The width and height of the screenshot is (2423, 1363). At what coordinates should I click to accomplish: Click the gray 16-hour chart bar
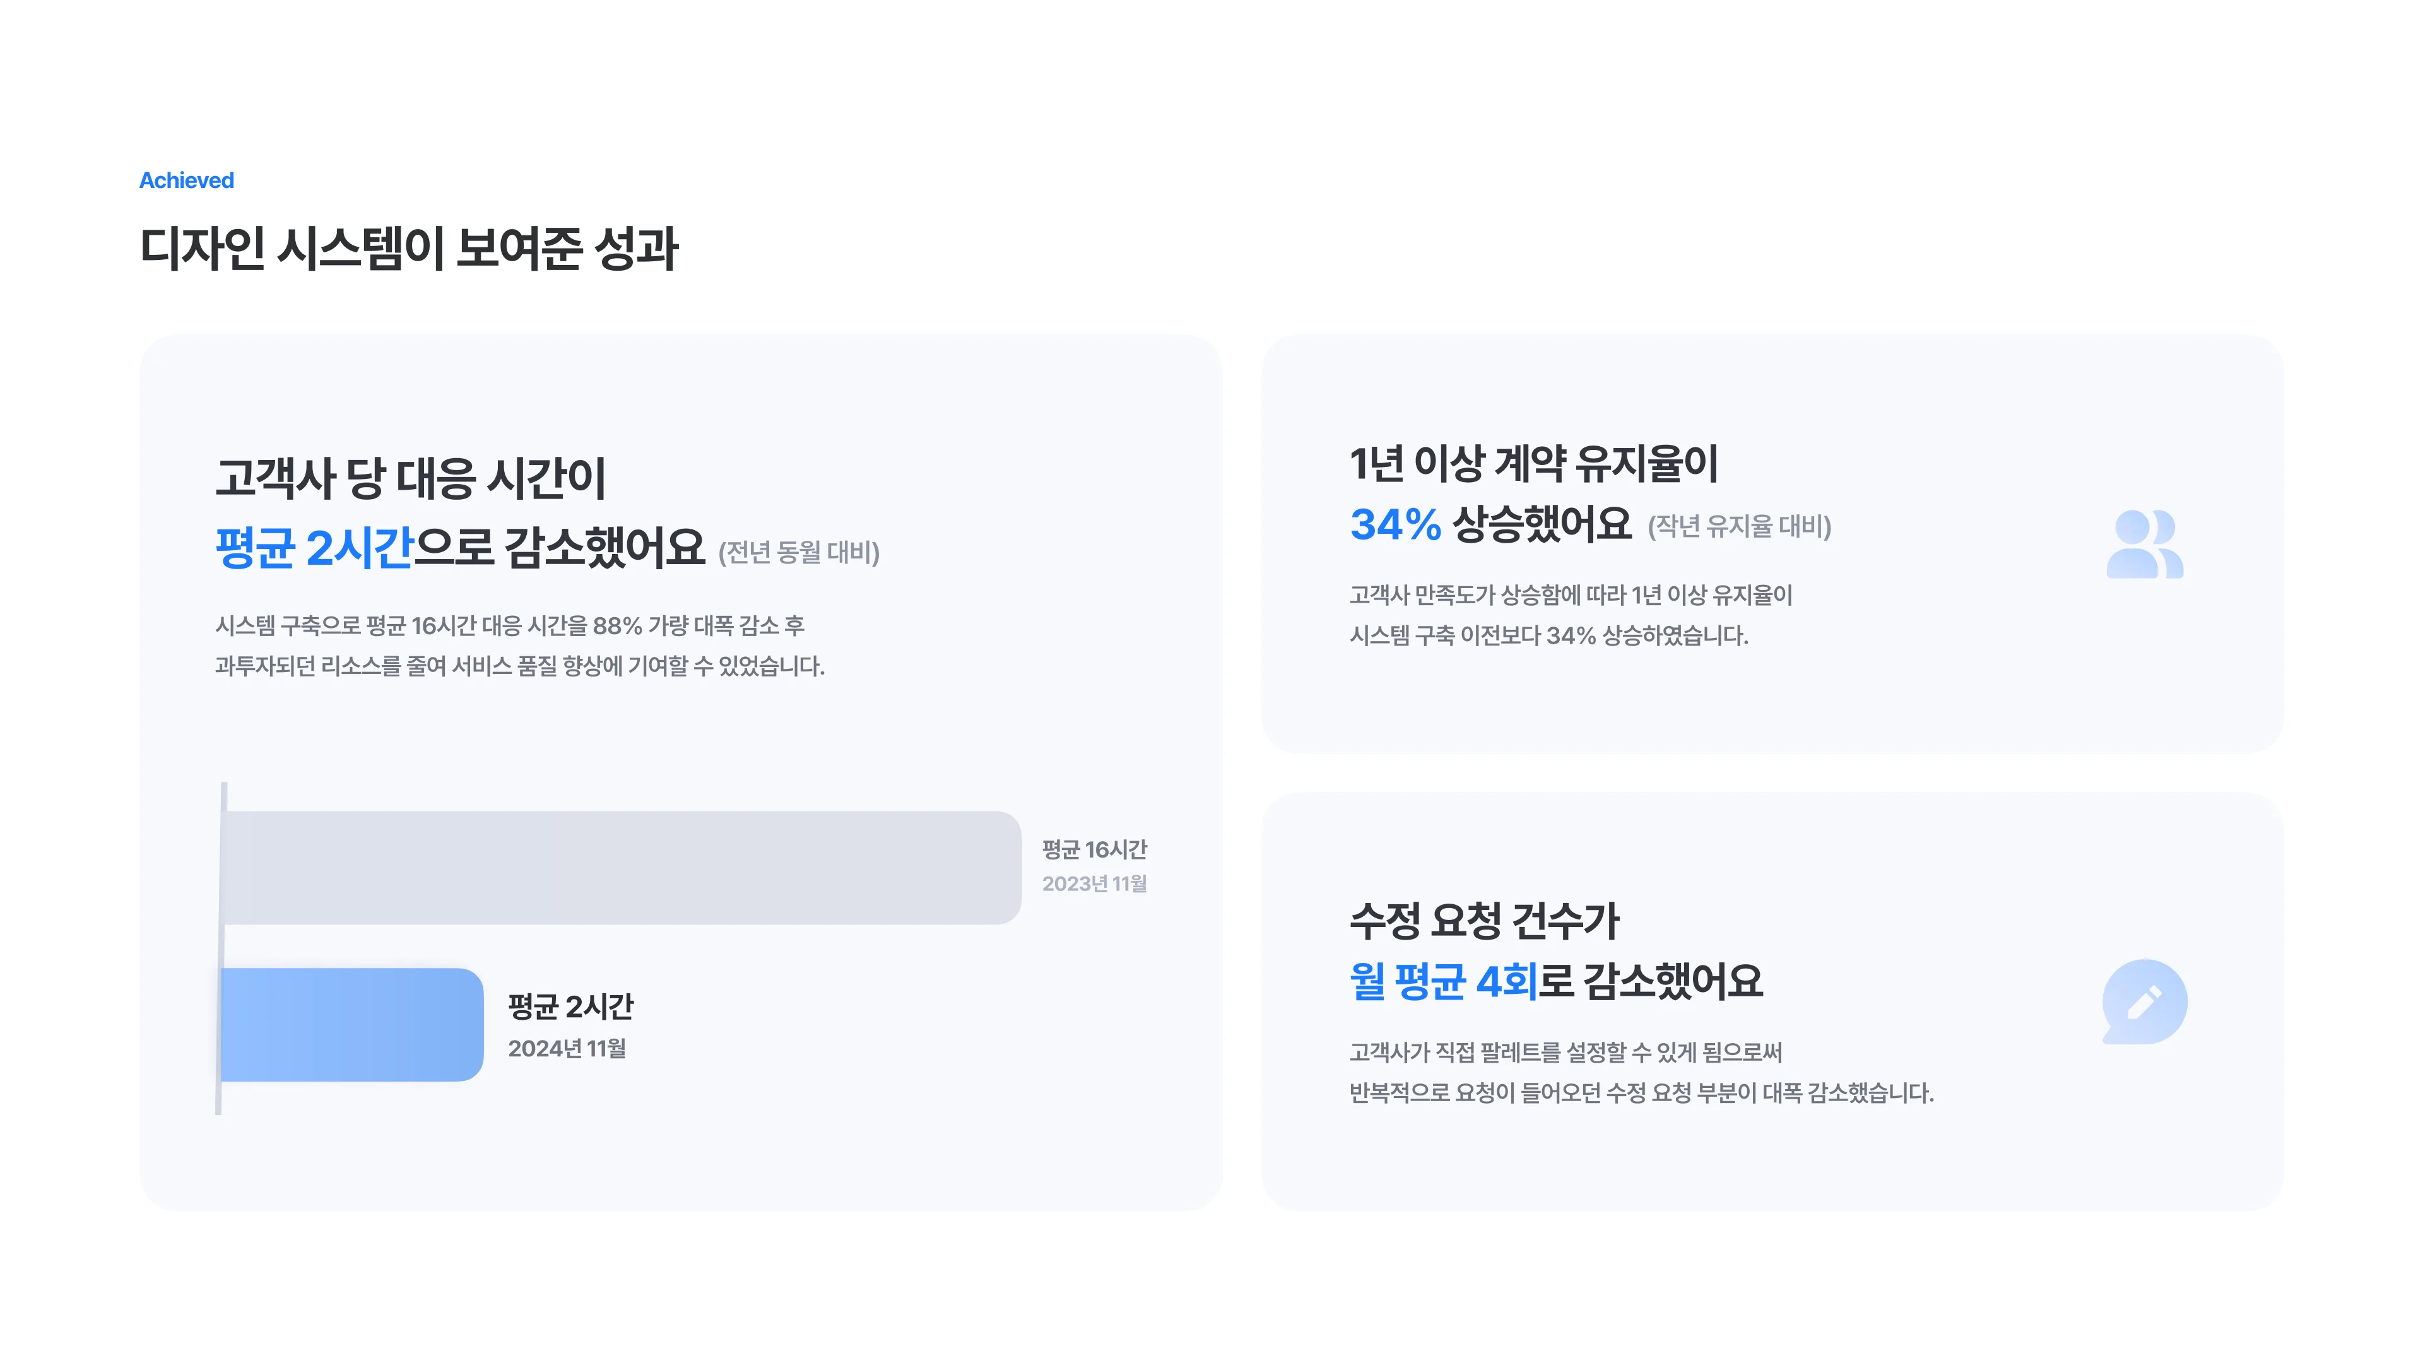[621, 867]
